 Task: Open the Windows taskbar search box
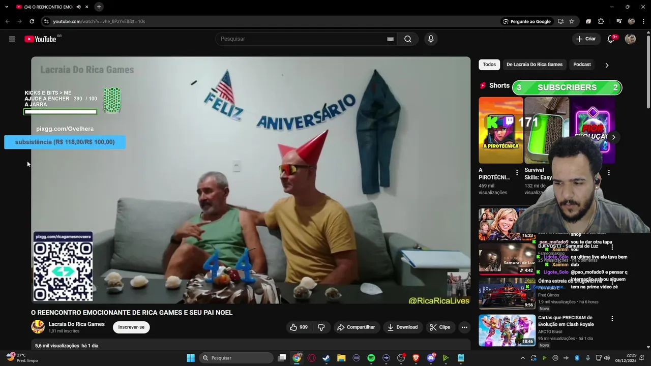236,358
